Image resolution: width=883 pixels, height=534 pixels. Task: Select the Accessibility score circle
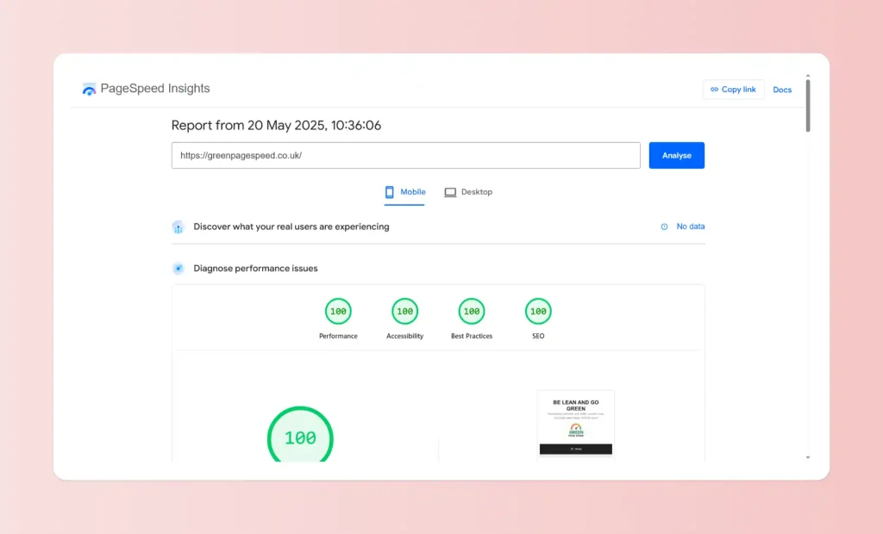click(x=404, y=312)
